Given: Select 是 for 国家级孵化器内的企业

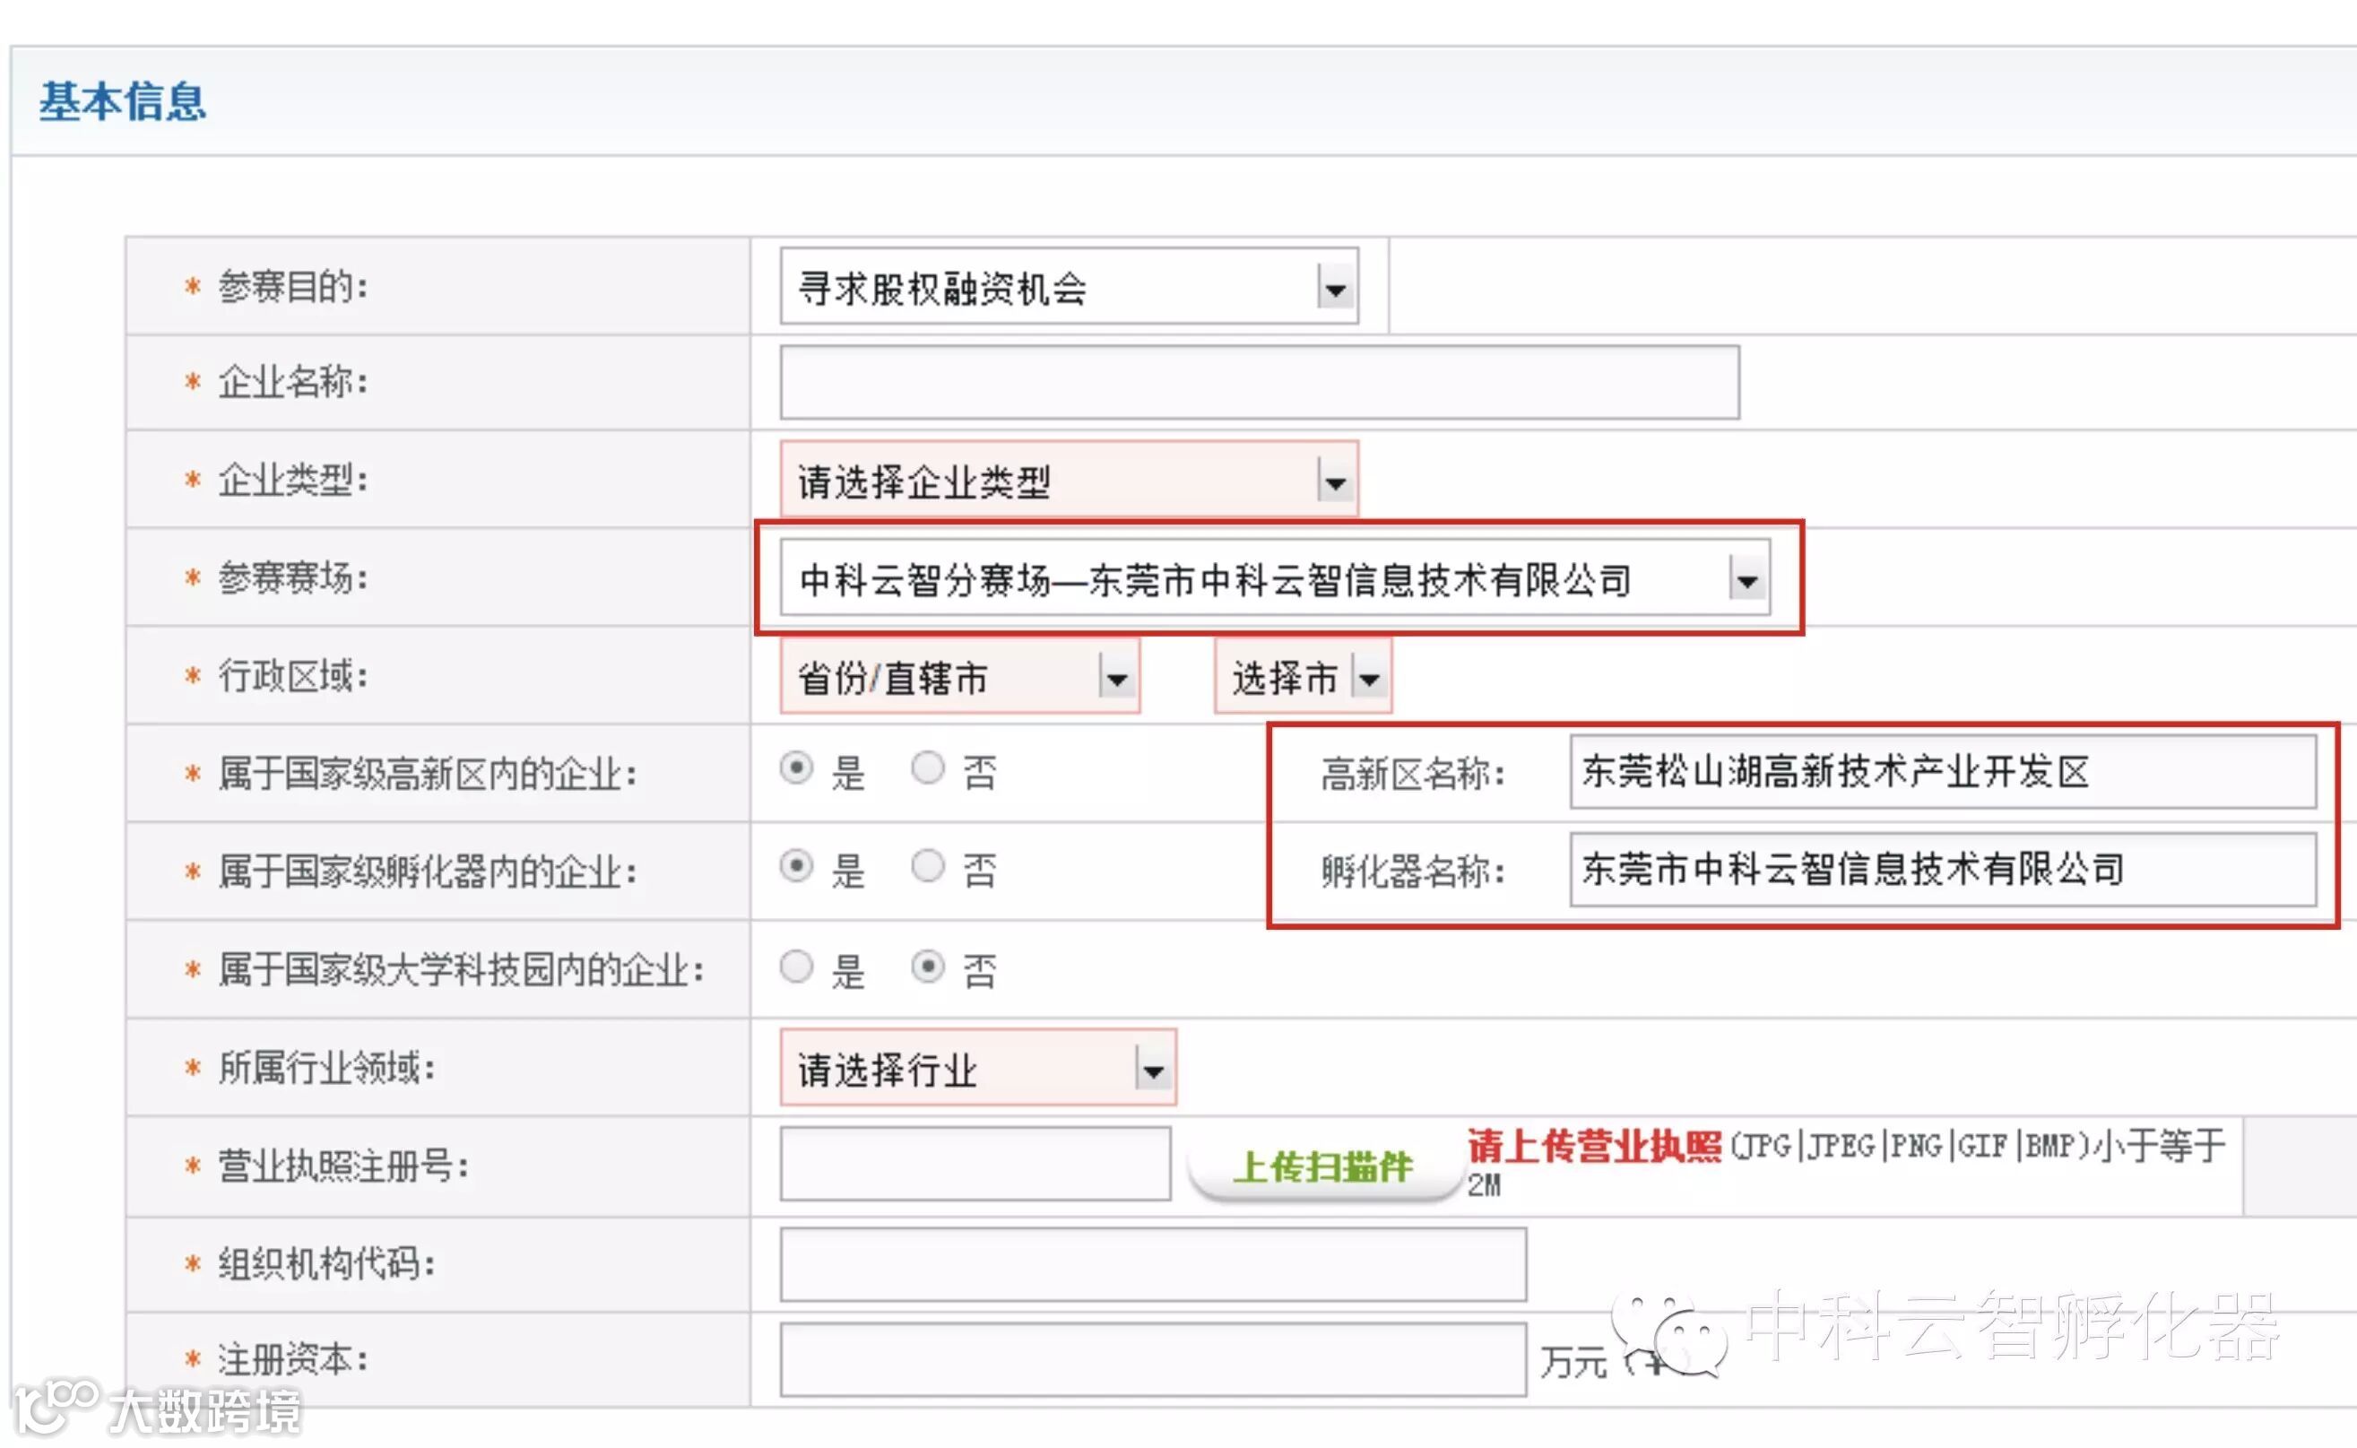Looking at the screenshot, I should click(795, 866).
